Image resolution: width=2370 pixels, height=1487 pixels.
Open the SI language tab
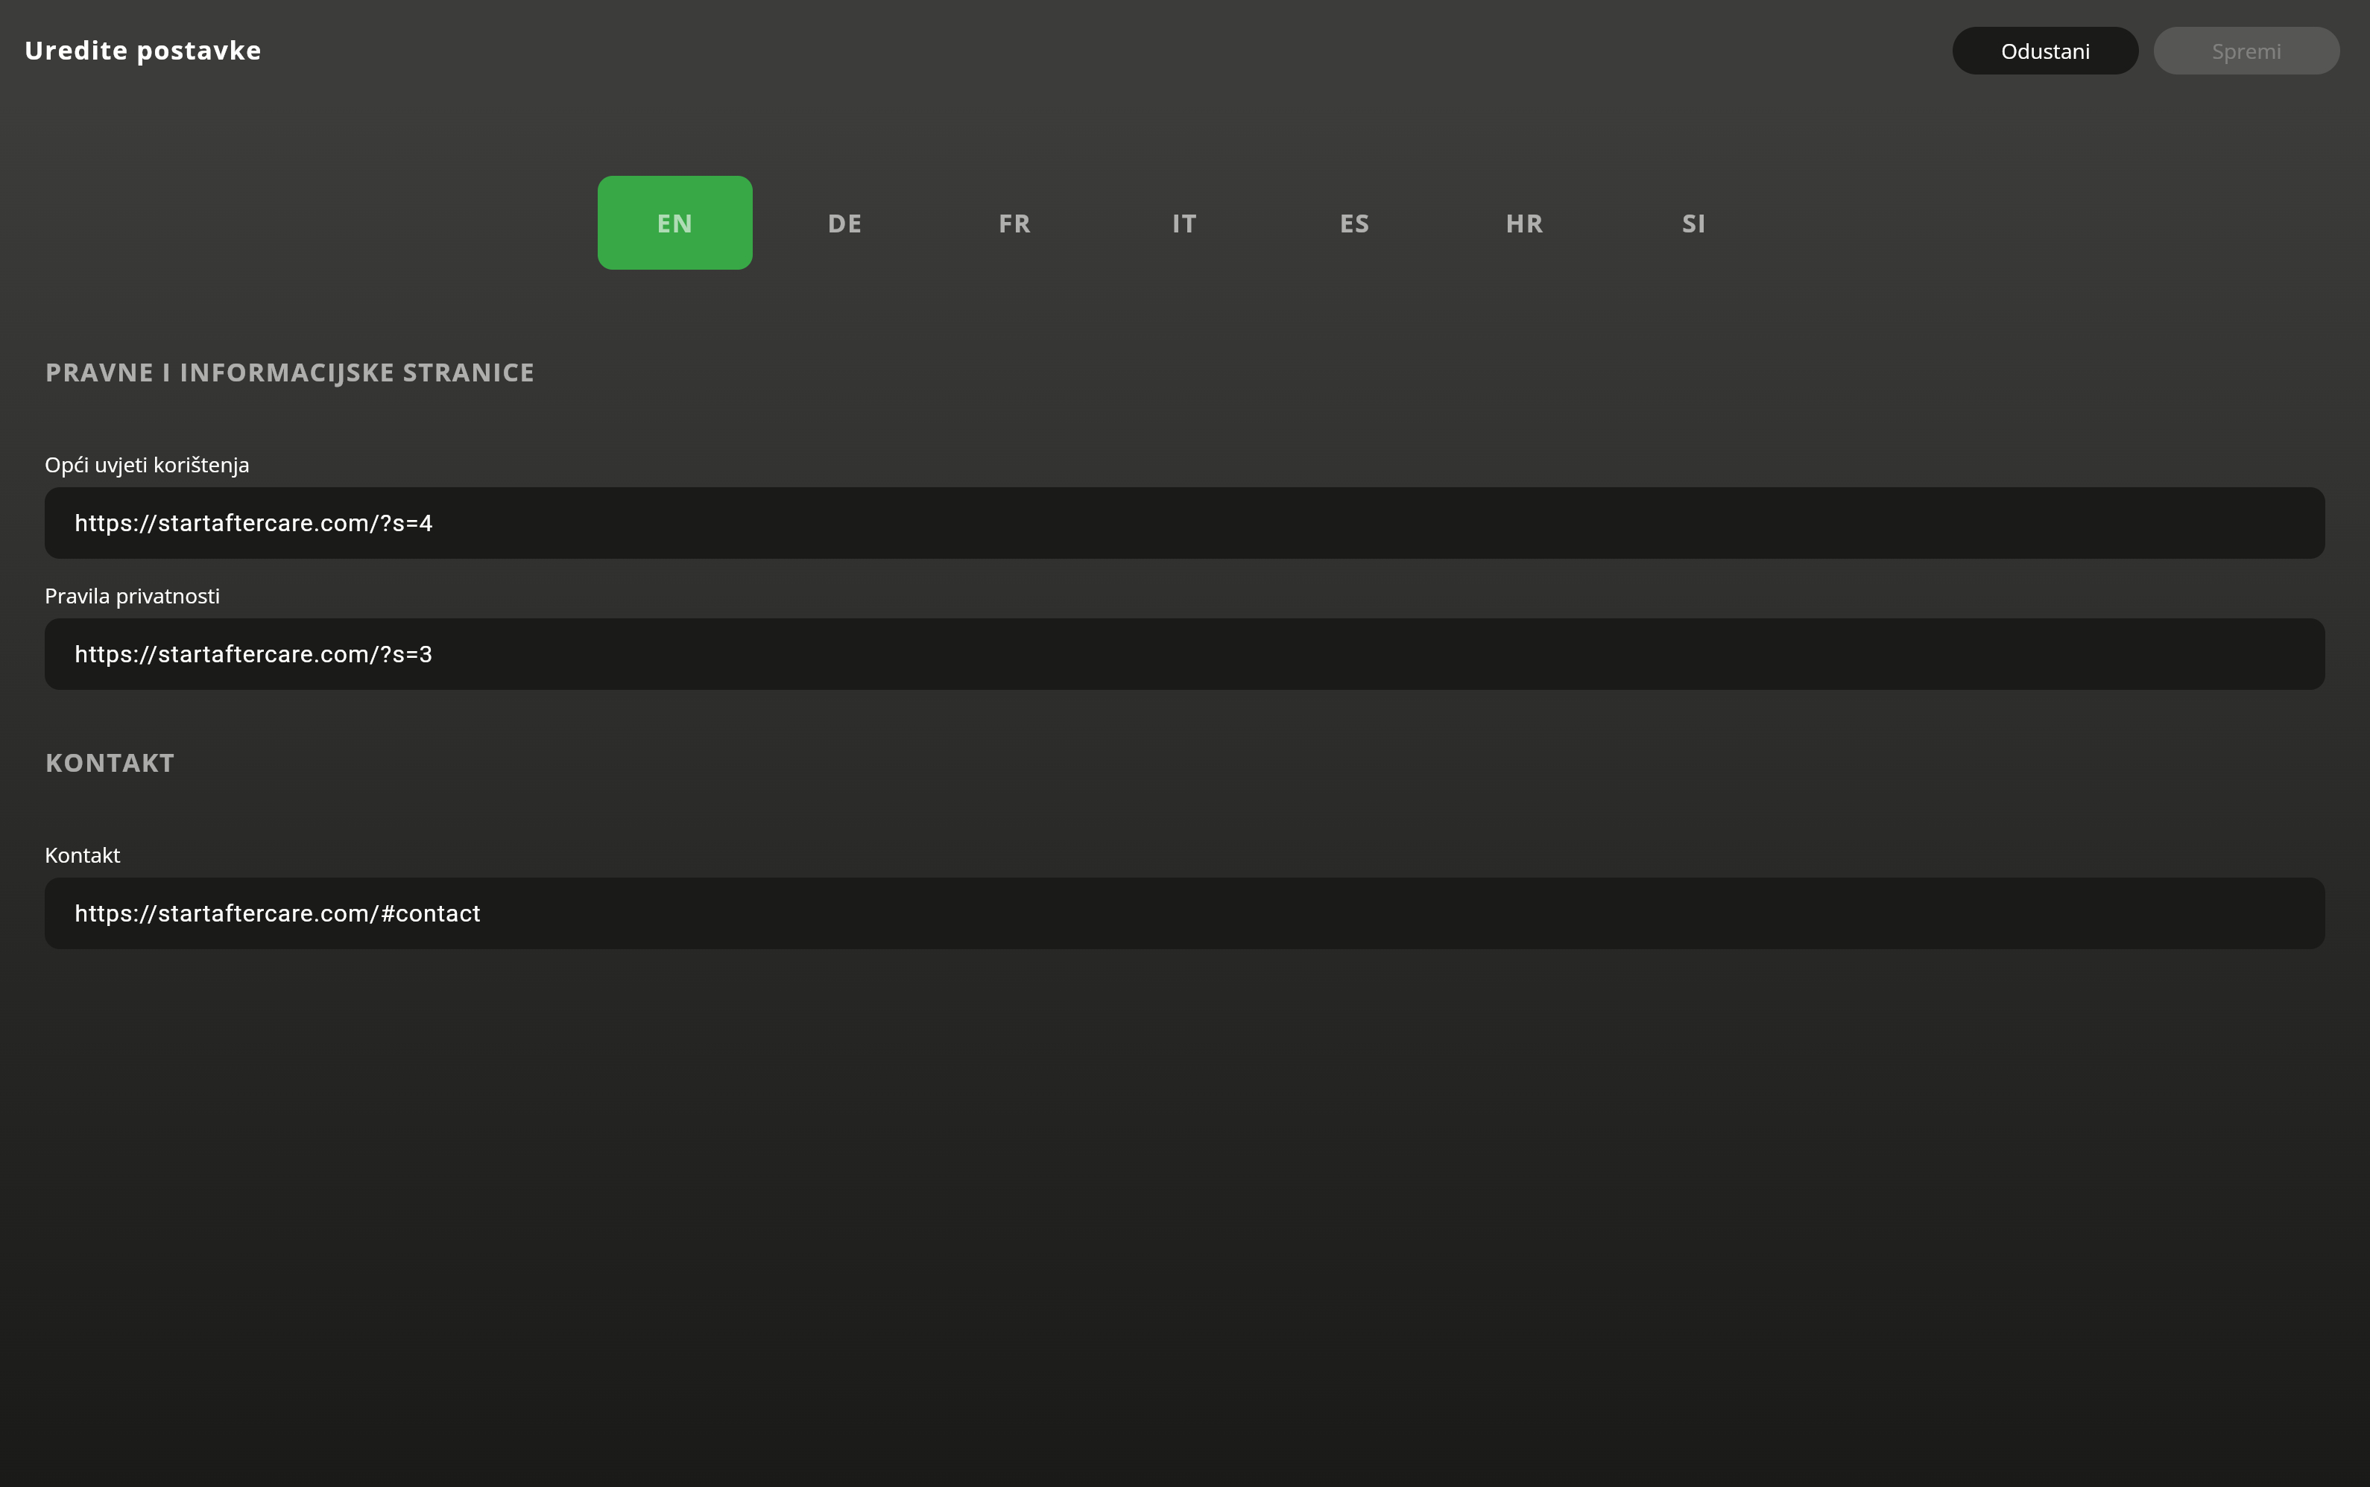[1693, 223]
